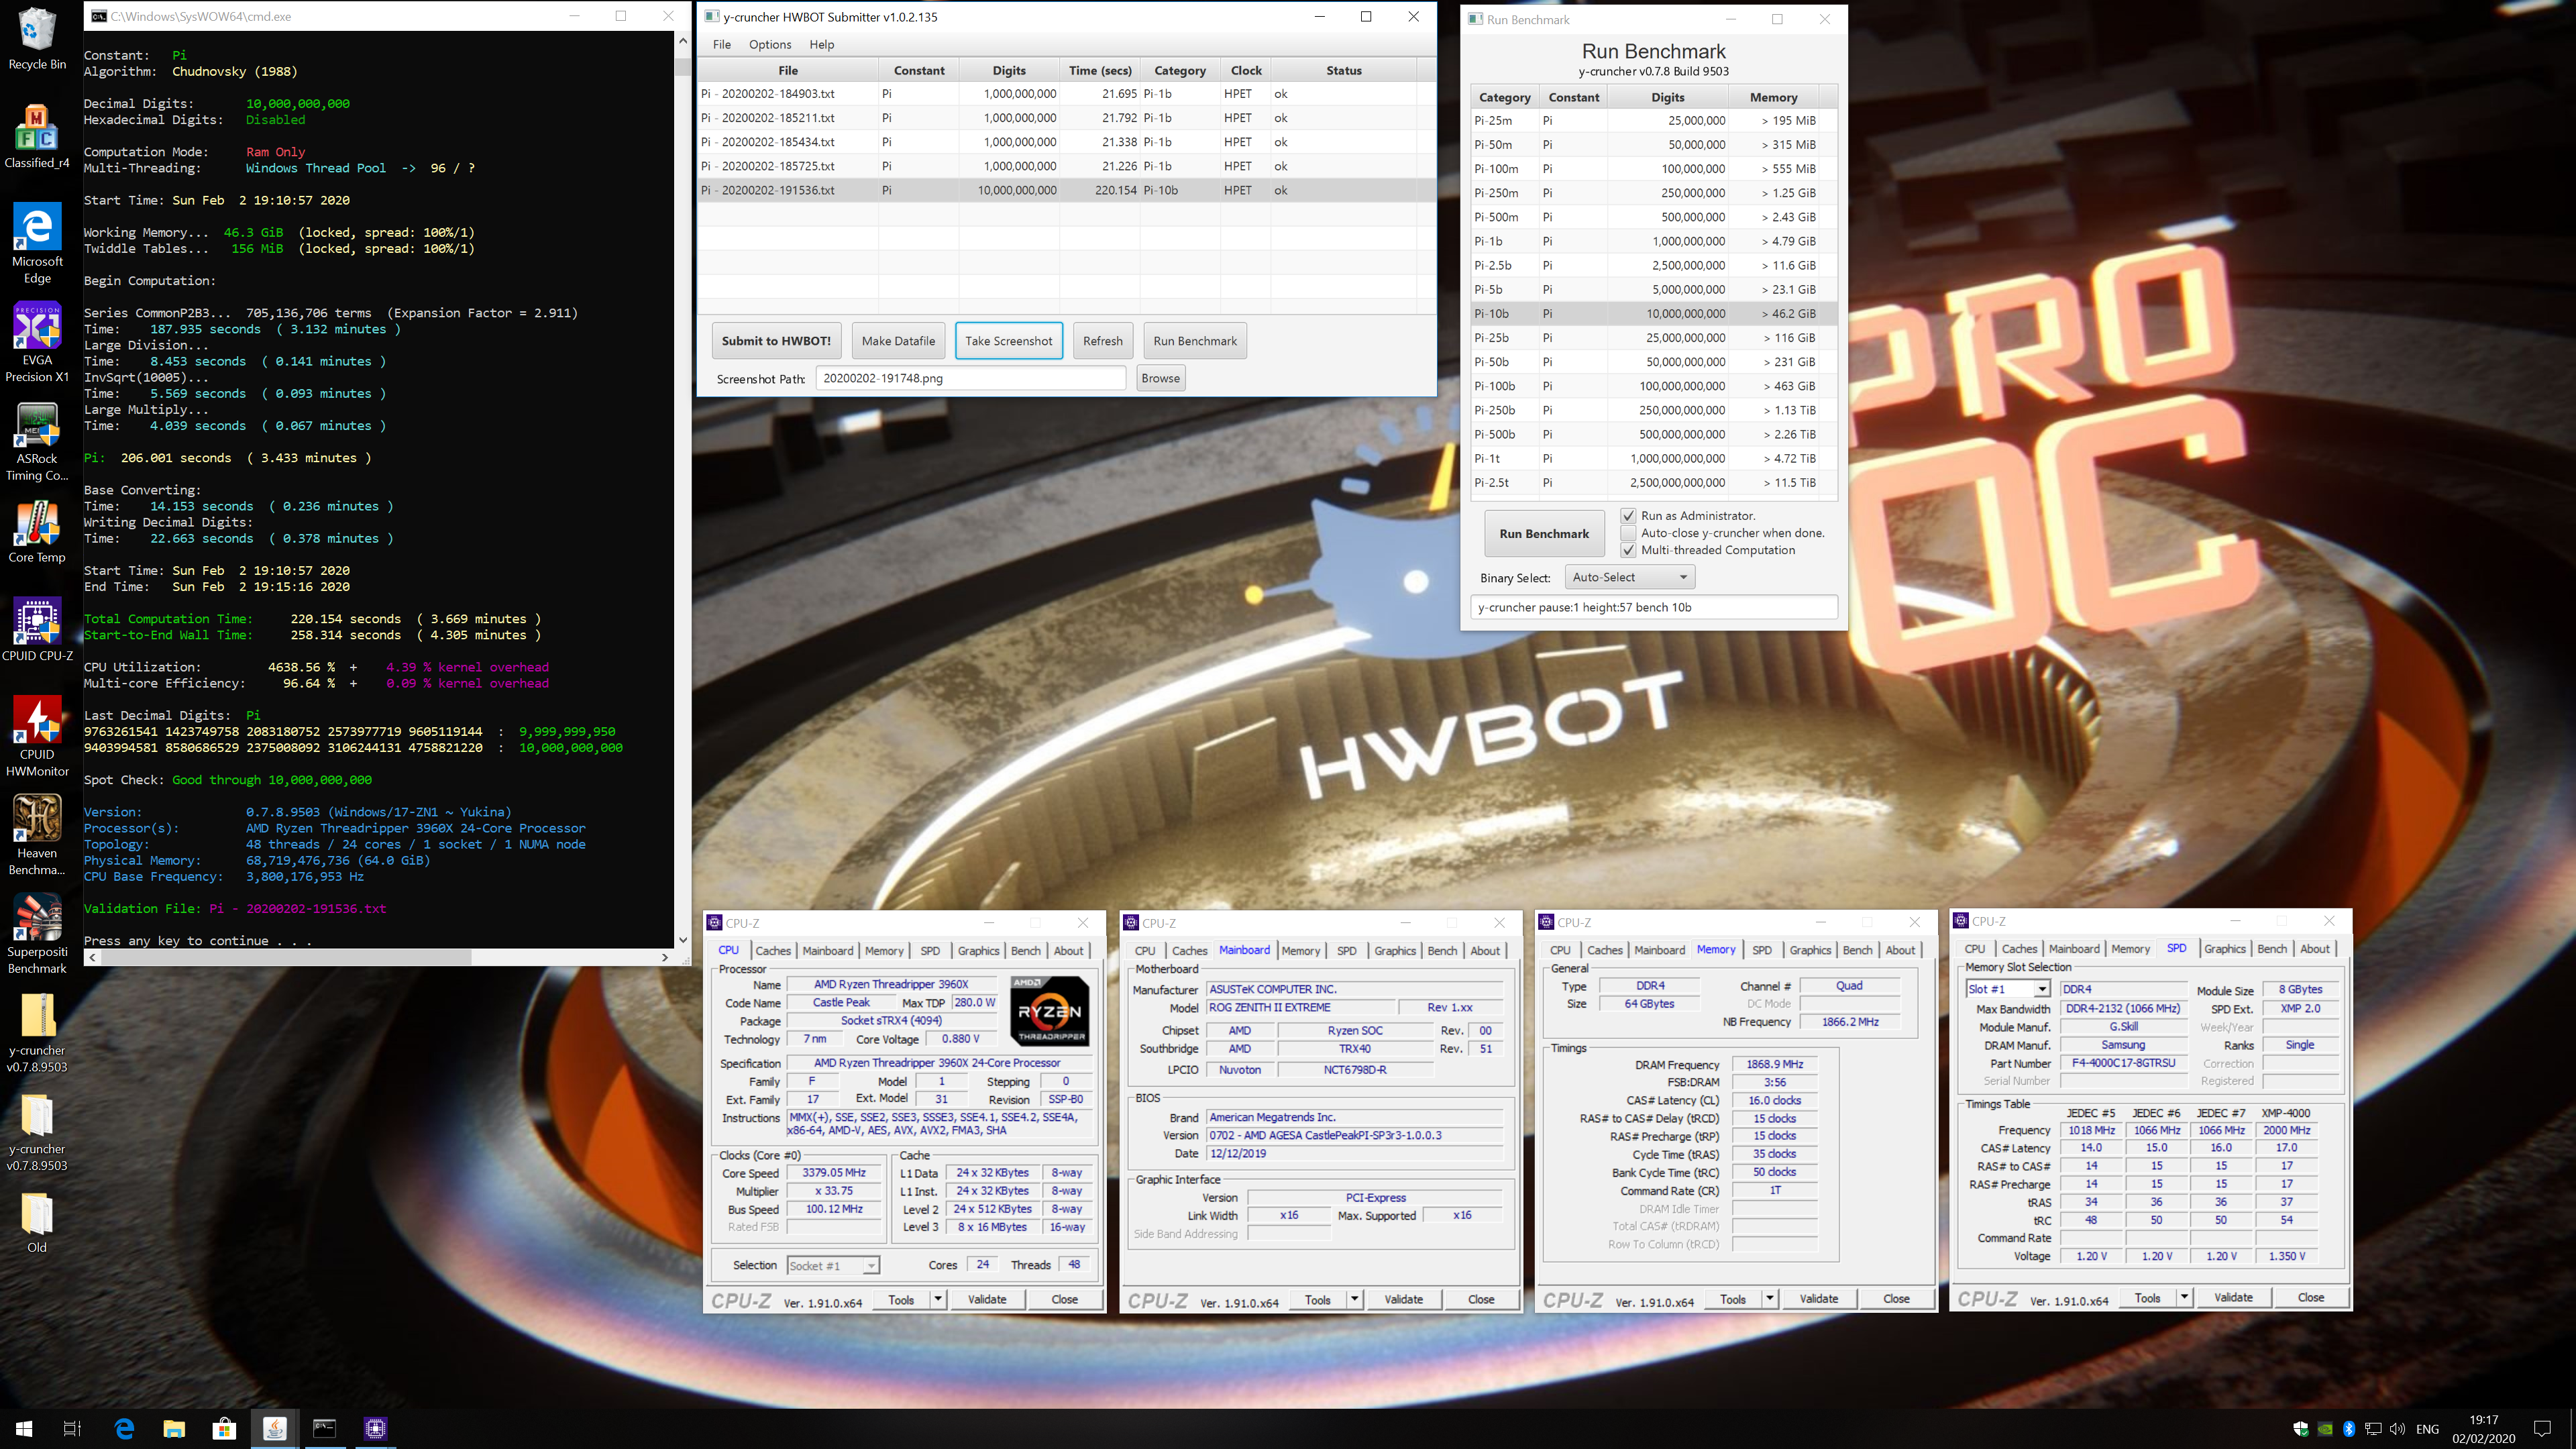The height and width of the screenshot is (1449, 2576).
Task: Open Tools dropdown arrow in CPU tab window
Action: (x=938, y=1299)
